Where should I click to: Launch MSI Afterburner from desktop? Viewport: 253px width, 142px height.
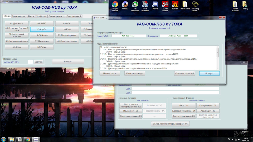point(135,5)
